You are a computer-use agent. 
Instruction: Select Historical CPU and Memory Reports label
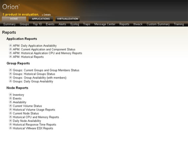(36, 117)
